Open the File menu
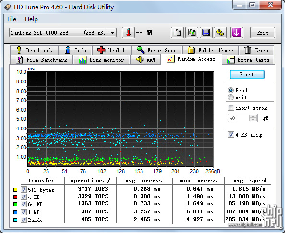This screenshot has width=285, height=233. pos(12,19)
